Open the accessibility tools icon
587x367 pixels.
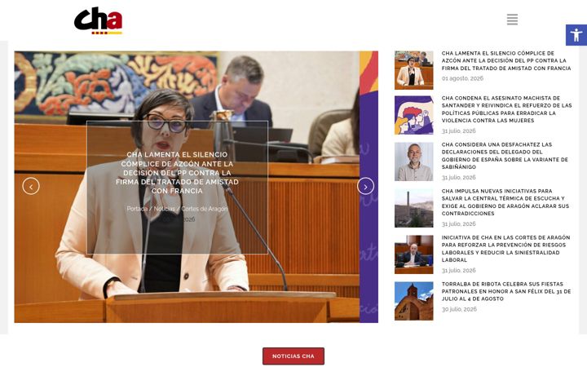(576, 35)
